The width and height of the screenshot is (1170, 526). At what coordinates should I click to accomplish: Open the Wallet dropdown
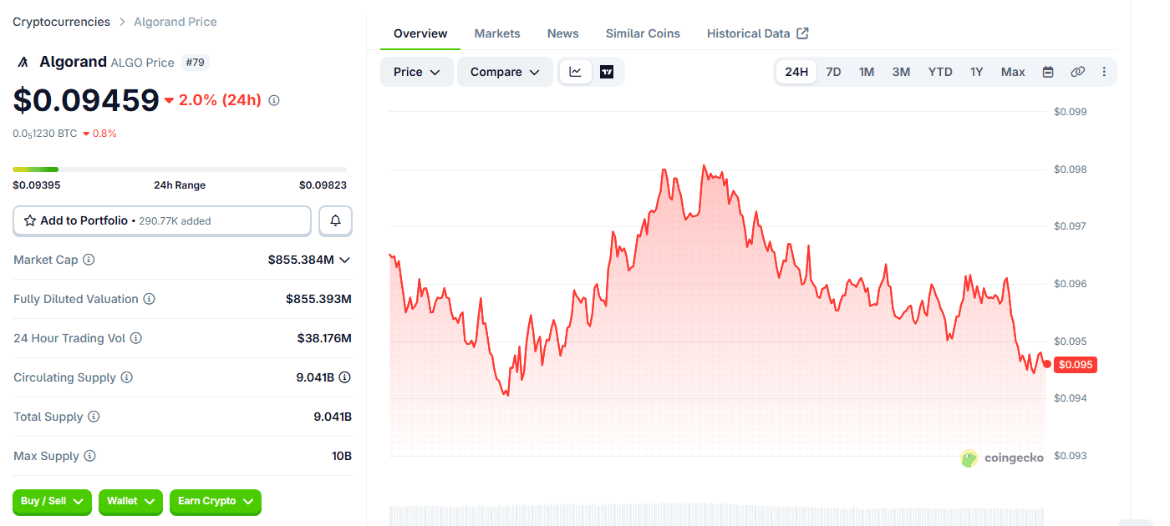[x=130, y=501]
